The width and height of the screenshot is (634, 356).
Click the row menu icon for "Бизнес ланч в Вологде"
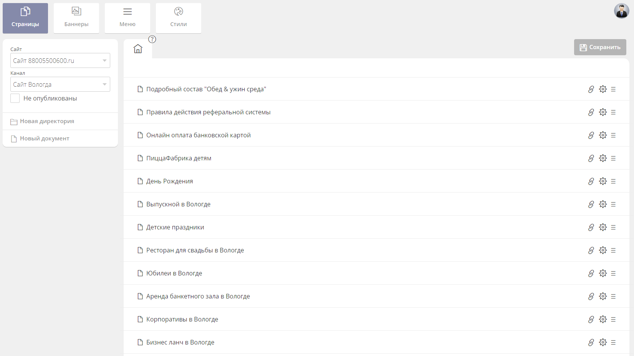pos(613,342)
